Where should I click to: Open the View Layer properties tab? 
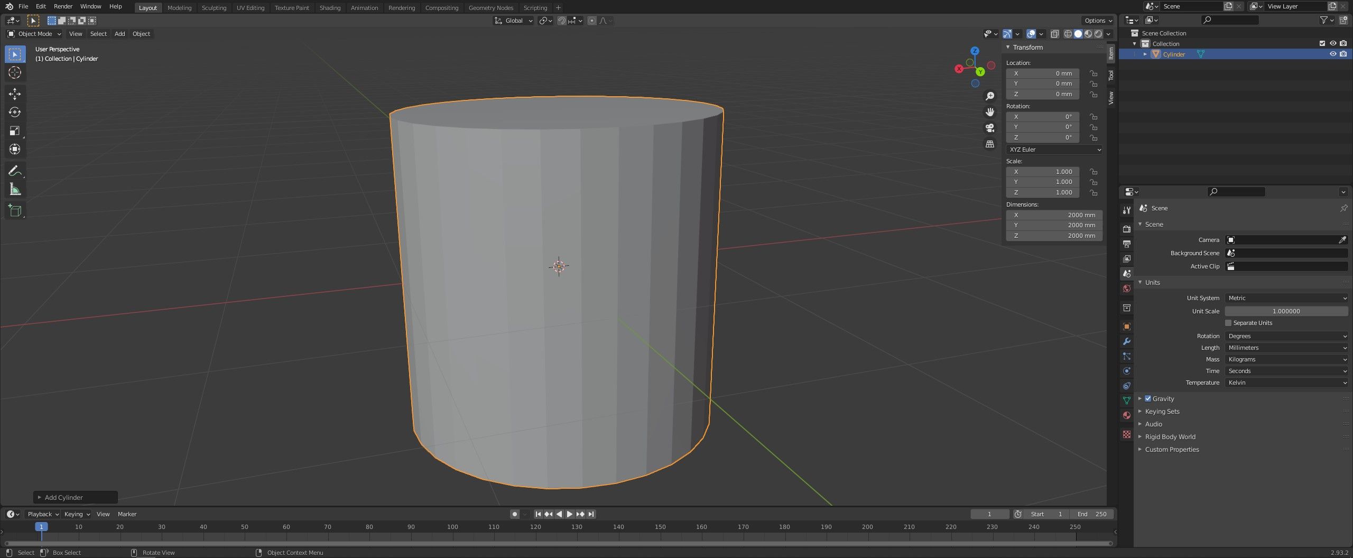pos(1126,258)
